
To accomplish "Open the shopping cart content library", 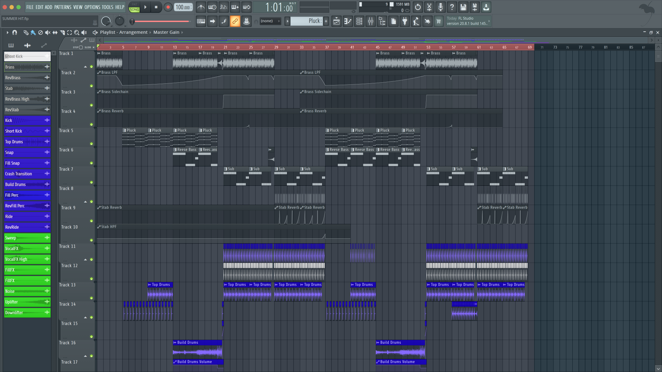I will click(x=439, y=21).
